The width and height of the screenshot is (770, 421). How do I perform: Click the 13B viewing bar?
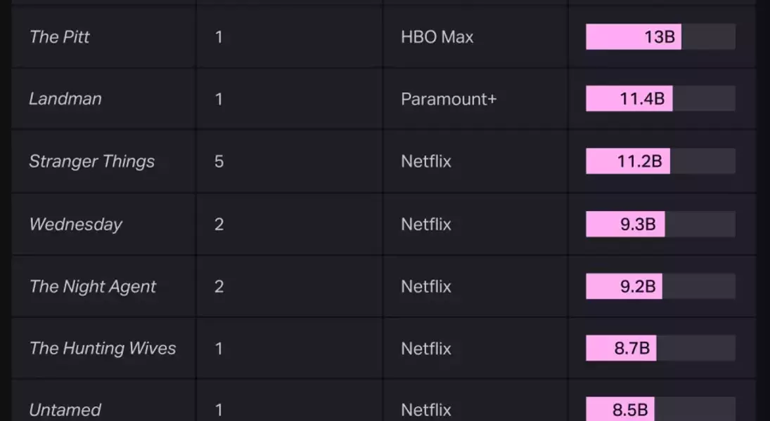[634, 37]
